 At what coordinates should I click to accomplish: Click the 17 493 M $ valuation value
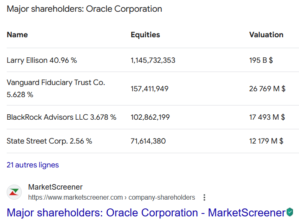tap(267, 117)
